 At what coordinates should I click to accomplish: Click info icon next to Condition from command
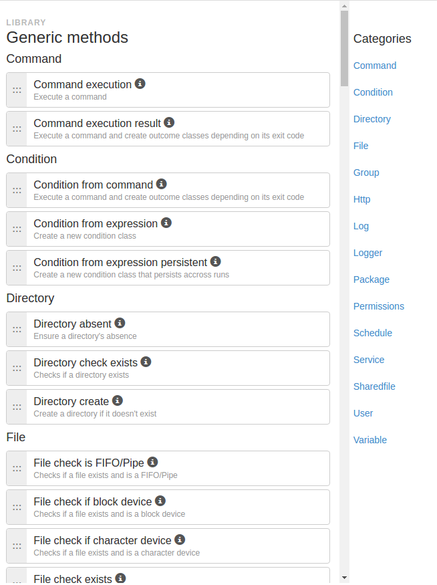tap(161, 184)
